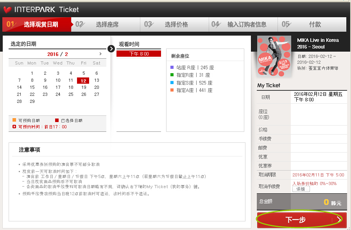Click calendar date 29

(x=32, y=101)
